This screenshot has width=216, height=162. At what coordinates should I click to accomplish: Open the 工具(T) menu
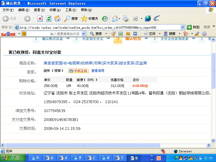(x=71, y=10)
